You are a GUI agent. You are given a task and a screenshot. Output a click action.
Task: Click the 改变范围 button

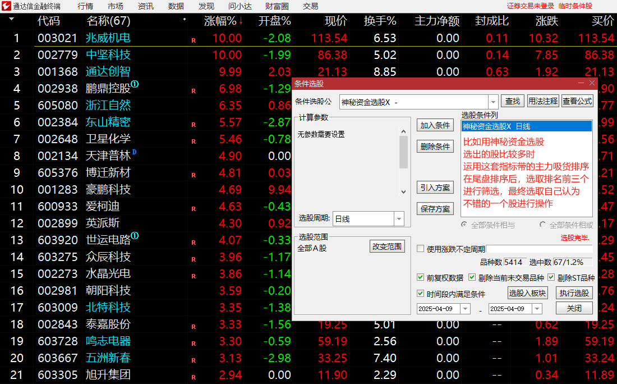(x=387, y=246)
